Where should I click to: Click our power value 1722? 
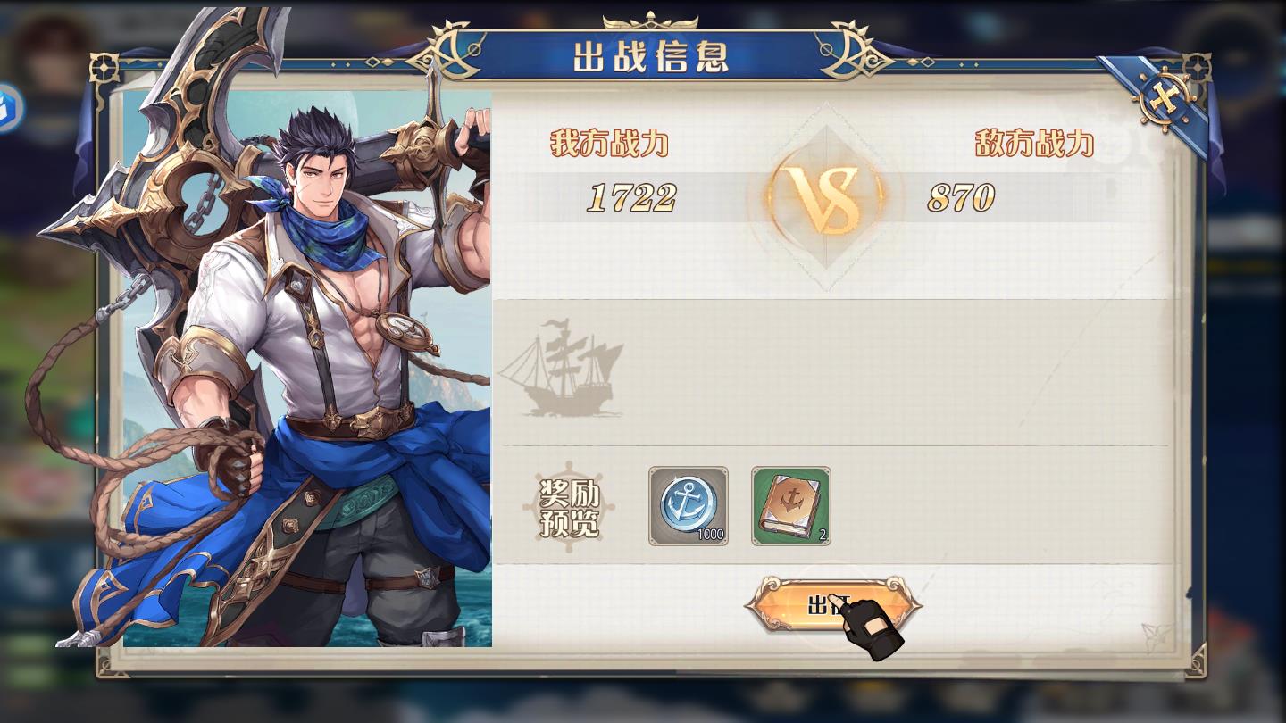pyautogui.click(x=631, y=198)
